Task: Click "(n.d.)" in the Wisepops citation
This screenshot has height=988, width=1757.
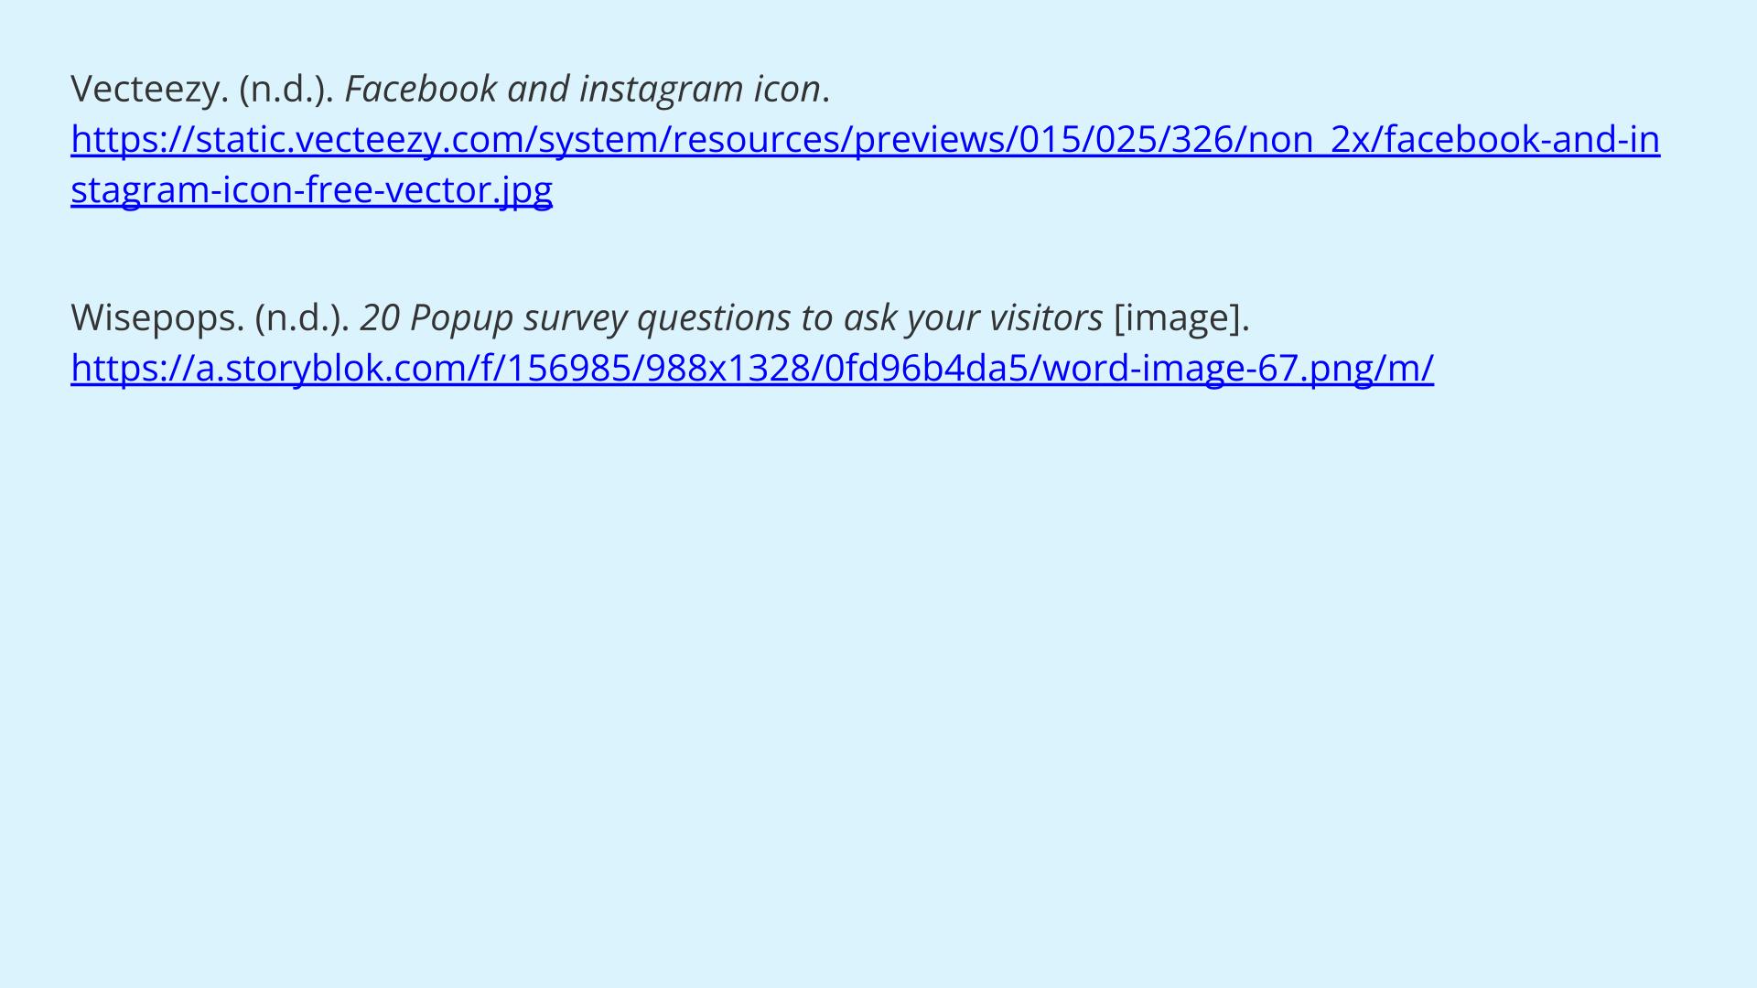Action: (x=302, y=318)
